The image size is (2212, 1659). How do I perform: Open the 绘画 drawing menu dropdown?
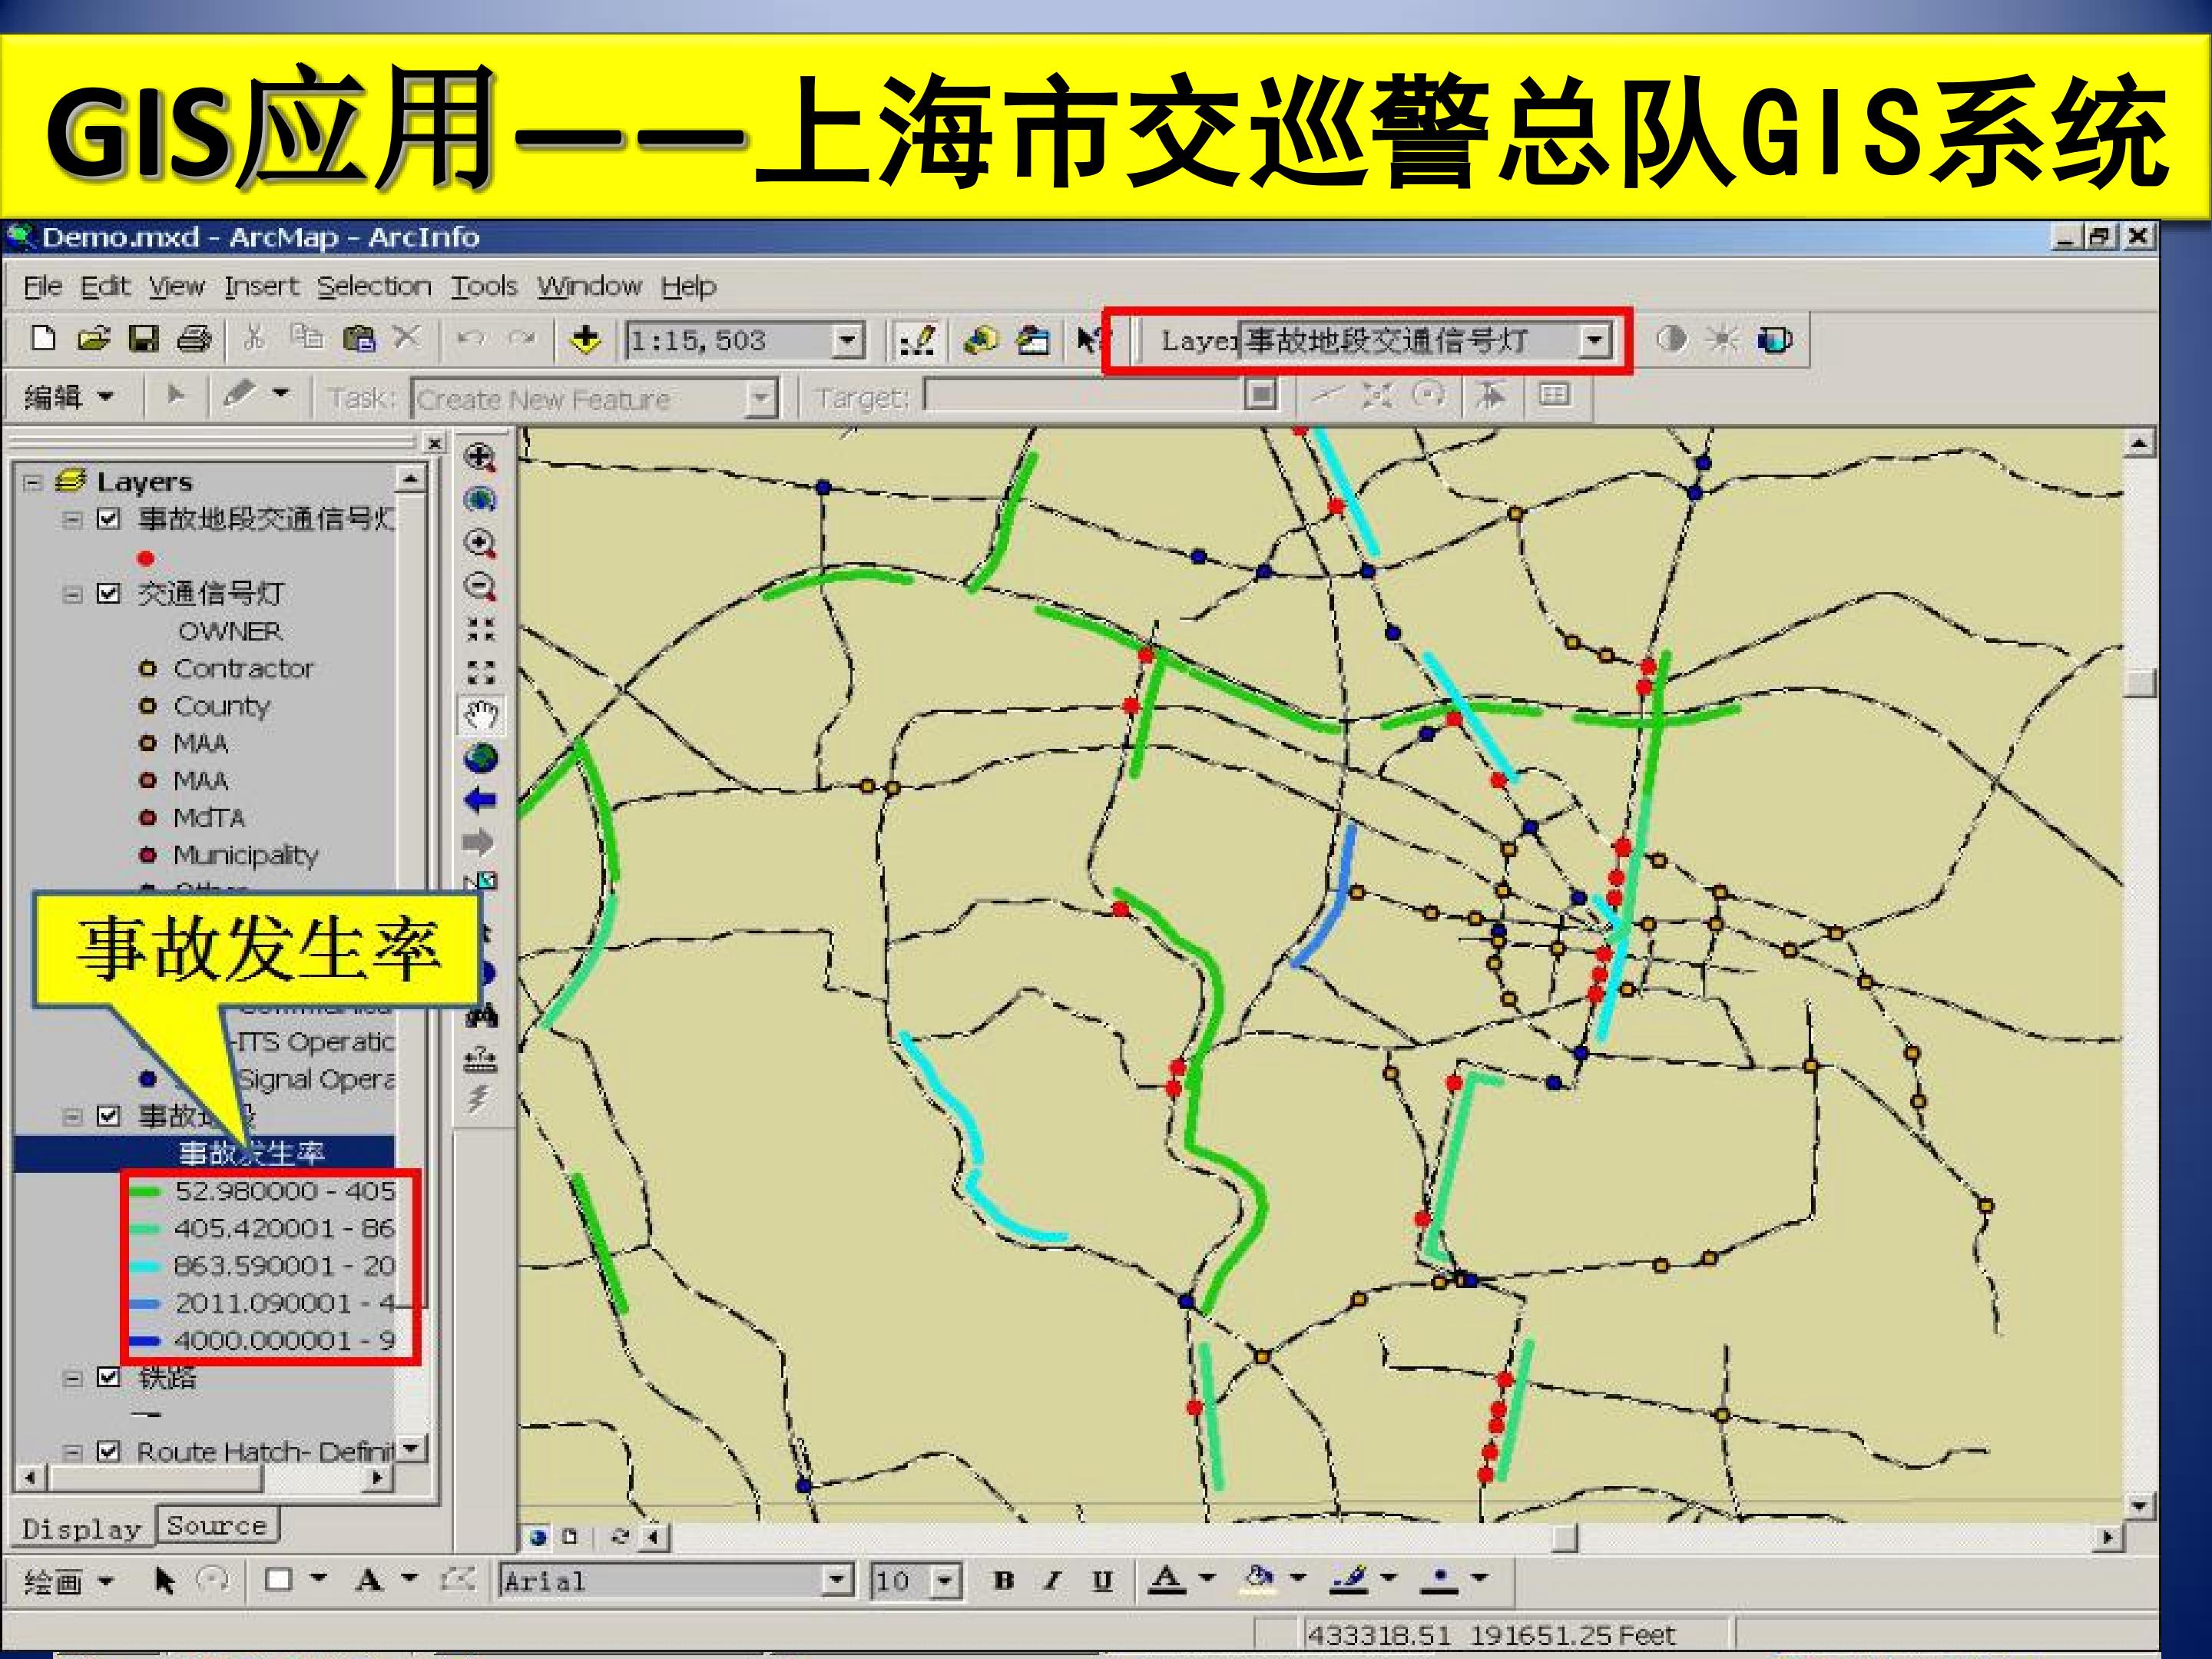(68, 1582)
